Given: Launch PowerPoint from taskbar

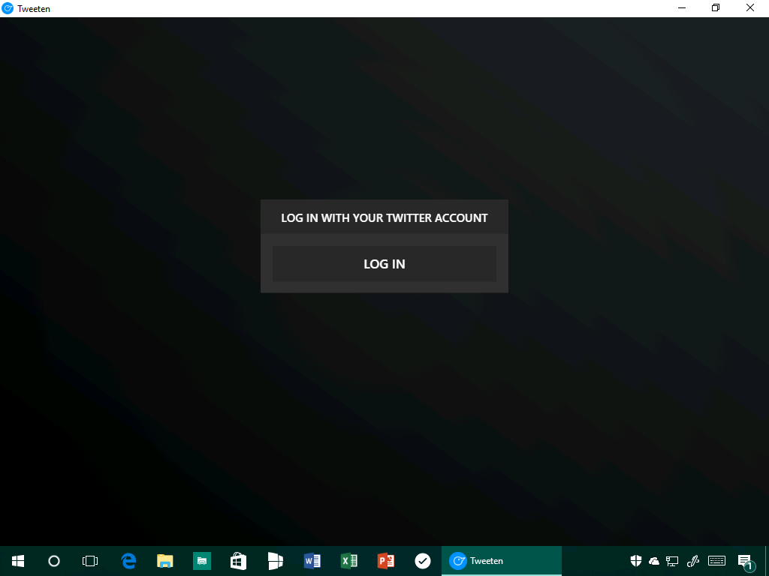Looking at the screenshot, I should [385, 561].
